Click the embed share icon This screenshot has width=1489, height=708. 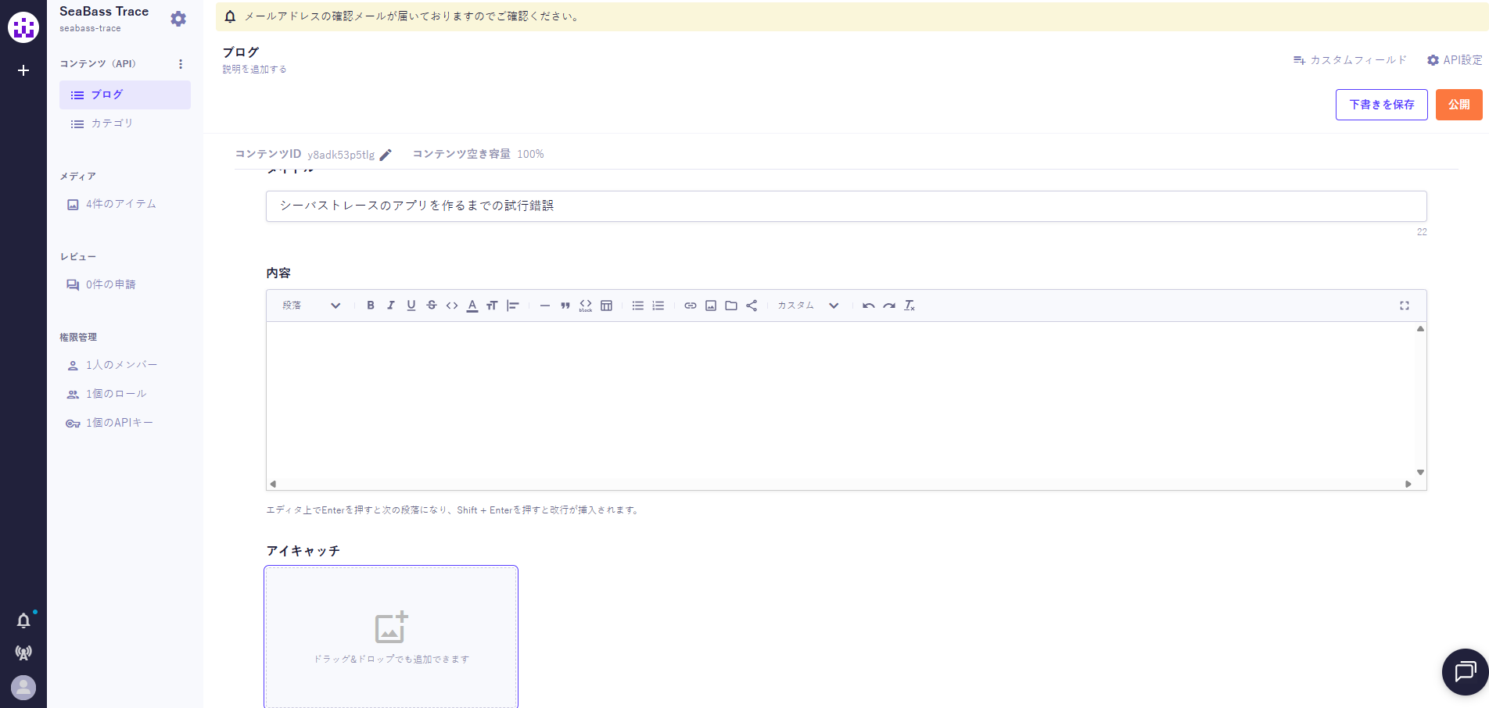point(752,306)
